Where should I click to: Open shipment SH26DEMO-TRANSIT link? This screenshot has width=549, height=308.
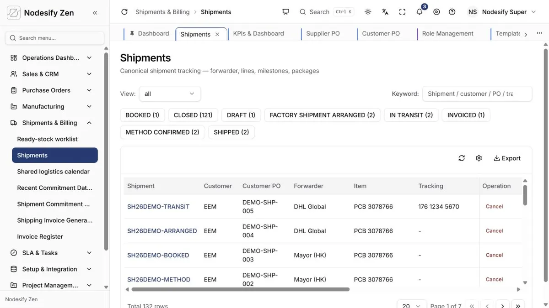[x=158, y=207]
